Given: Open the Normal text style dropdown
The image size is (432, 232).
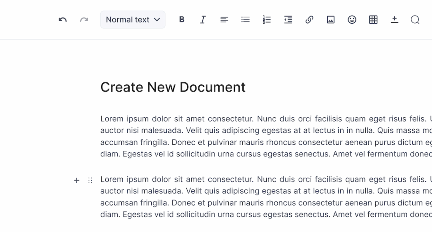Looking at the screenshot, I should click(133, 20).
